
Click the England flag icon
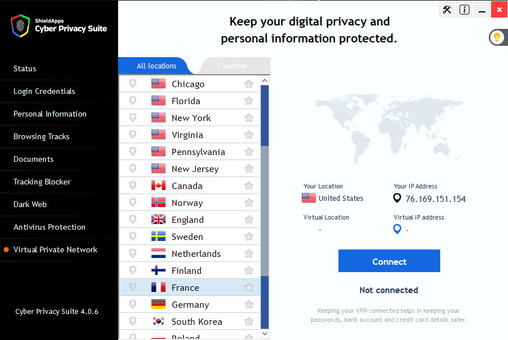pos(158,220)
